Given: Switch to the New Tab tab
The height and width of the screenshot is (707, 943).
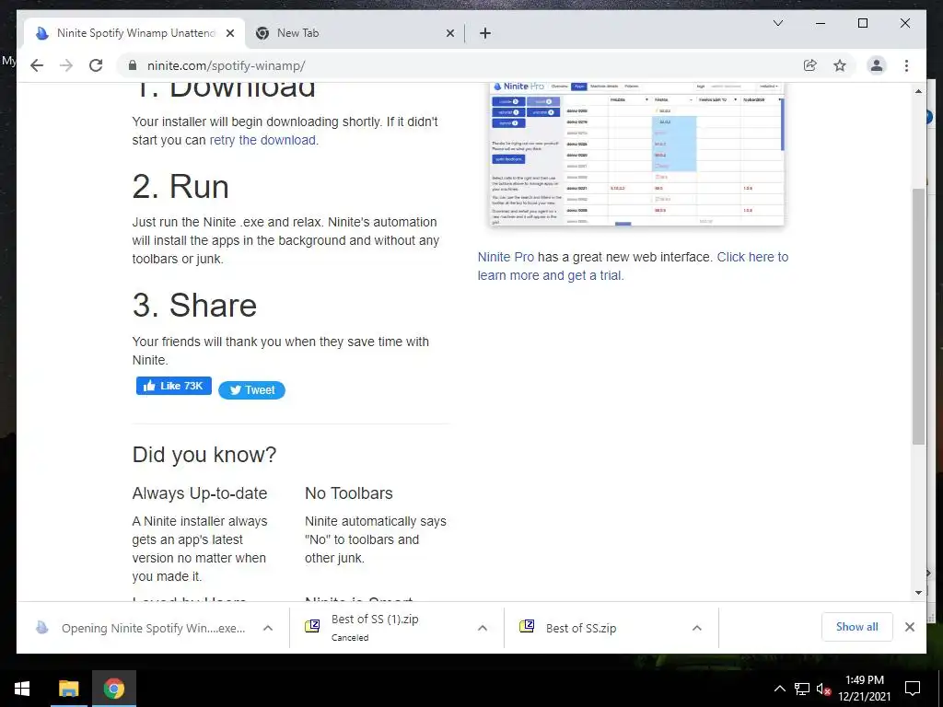Looking at the screenshot, I should (355, 33).
